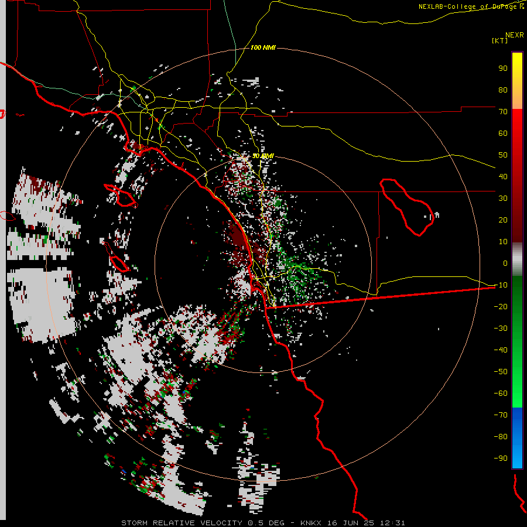Click the -70 knot scale value
Image resolution: width=527 pixels, height=527 pixels.
(x=501, y=415)
